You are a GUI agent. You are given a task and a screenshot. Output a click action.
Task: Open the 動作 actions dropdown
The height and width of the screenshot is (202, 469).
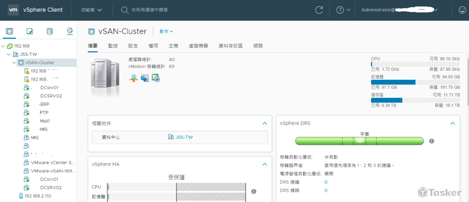[166, 31]
